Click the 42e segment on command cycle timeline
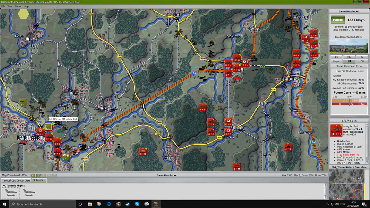 (x=363, y=104)
